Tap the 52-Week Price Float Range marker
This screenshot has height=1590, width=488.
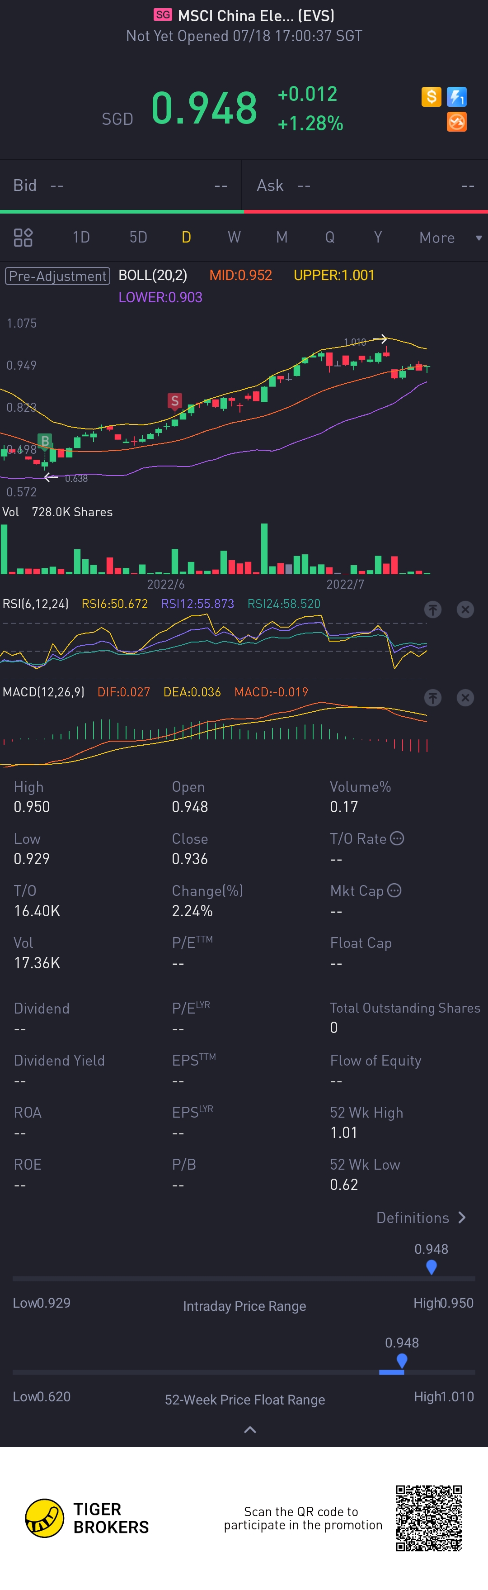(x=402, y=1361)
